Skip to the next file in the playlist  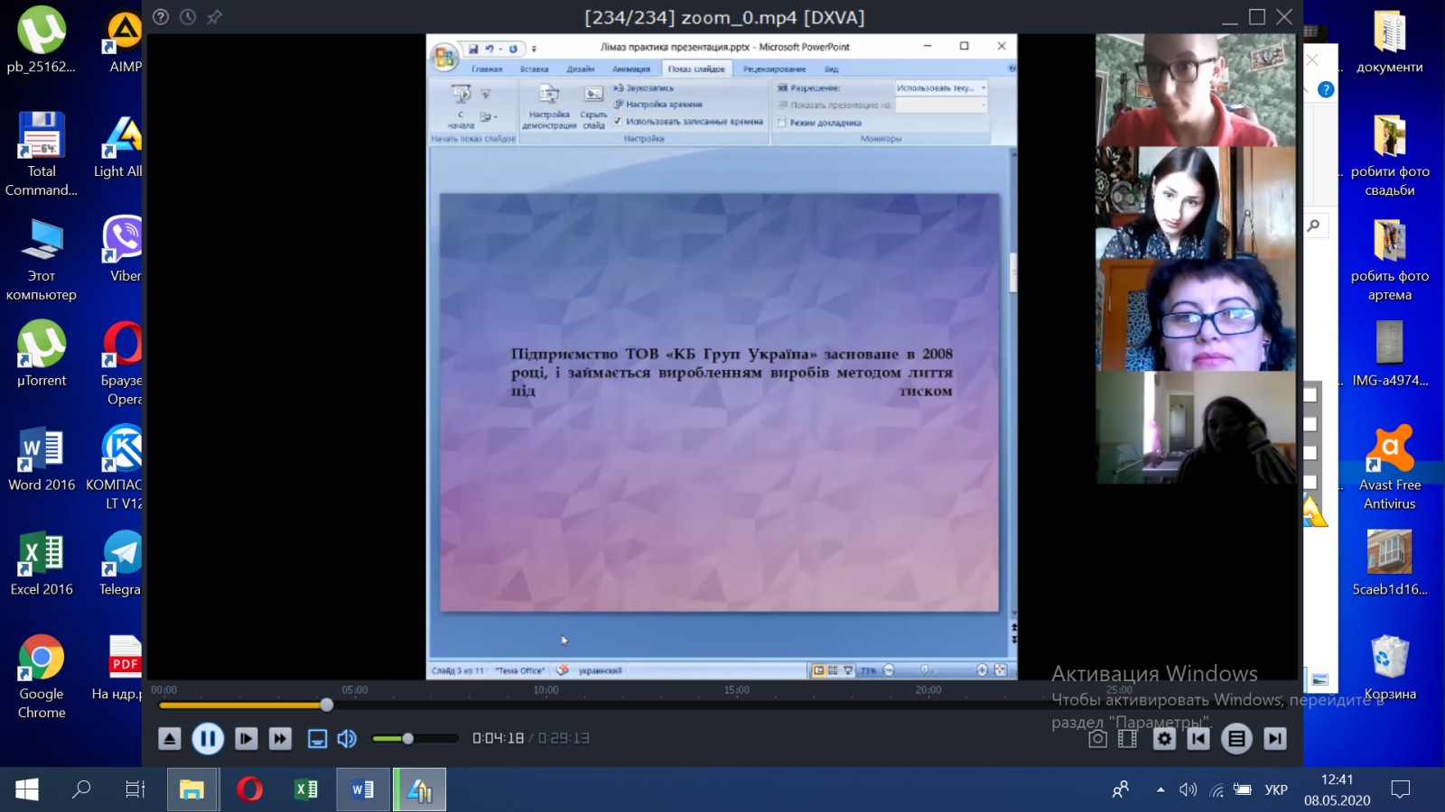tap(1274, 739)
